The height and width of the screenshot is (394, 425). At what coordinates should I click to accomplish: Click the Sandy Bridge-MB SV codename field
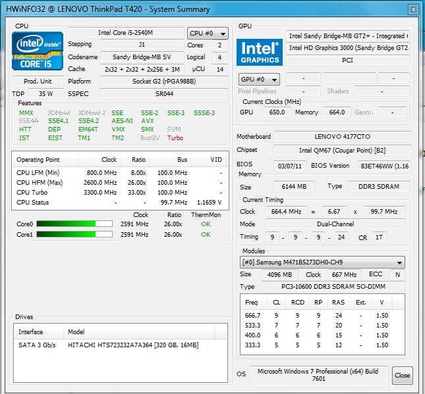(142, 57)
